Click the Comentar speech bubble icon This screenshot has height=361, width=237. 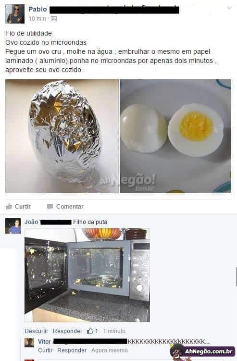click(50, 207)
